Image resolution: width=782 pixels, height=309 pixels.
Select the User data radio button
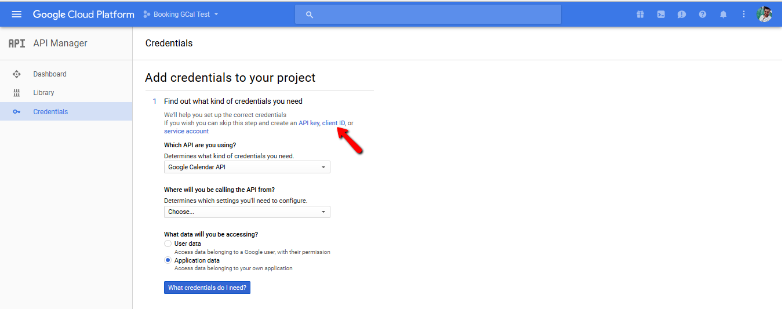(168, 244)
